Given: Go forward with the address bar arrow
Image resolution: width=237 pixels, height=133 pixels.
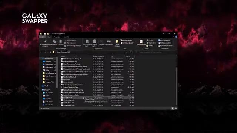Looking at the screenshot, I should tap(45, 52).
